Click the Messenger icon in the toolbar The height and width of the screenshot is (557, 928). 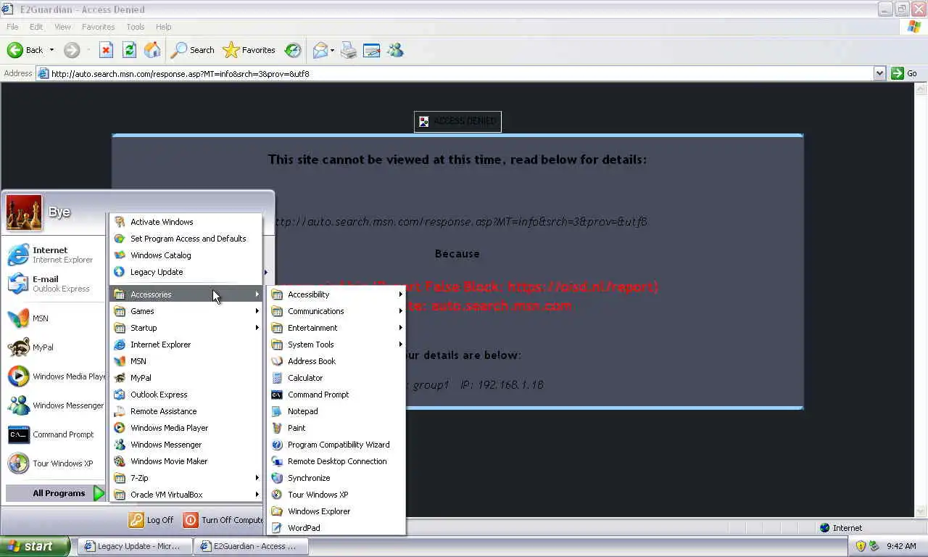(395, 50)
